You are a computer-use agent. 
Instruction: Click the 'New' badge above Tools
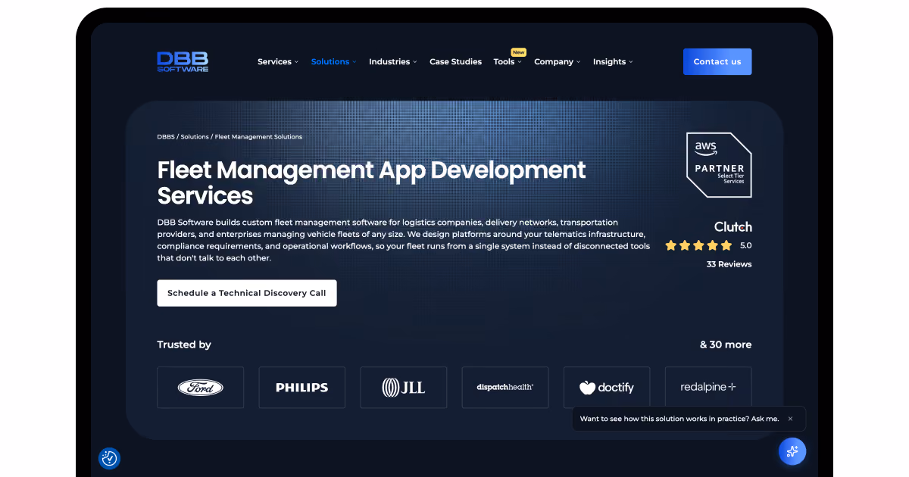[x=518, y=52]
